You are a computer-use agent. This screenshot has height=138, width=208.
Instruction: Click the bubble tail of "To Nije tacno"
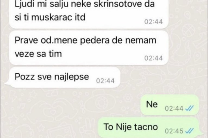(201, 135)
